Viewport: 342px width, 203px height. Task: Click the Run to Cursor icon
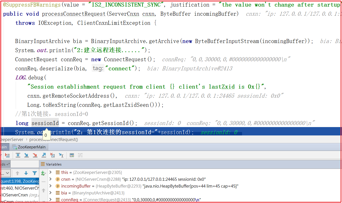tap(61, 155)
